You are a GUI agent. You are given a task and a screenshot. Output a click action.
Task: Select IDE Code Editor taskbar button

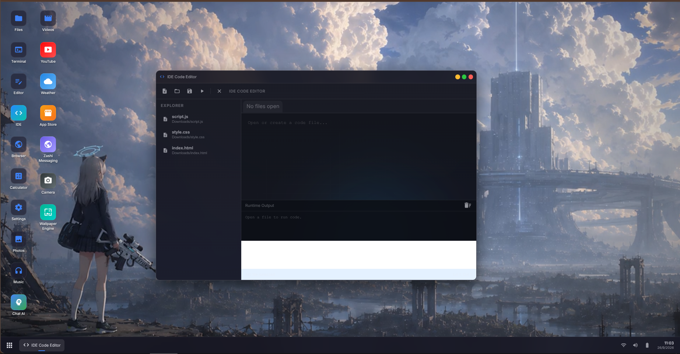pos(42,345)
